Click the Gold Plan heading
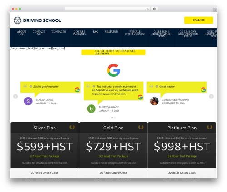This screenshot has width=227, height=192. click(113, 128)
